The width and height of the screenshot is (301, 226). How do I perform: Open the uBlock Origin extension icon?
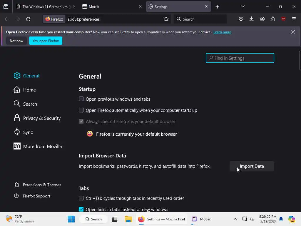(283, 19)
